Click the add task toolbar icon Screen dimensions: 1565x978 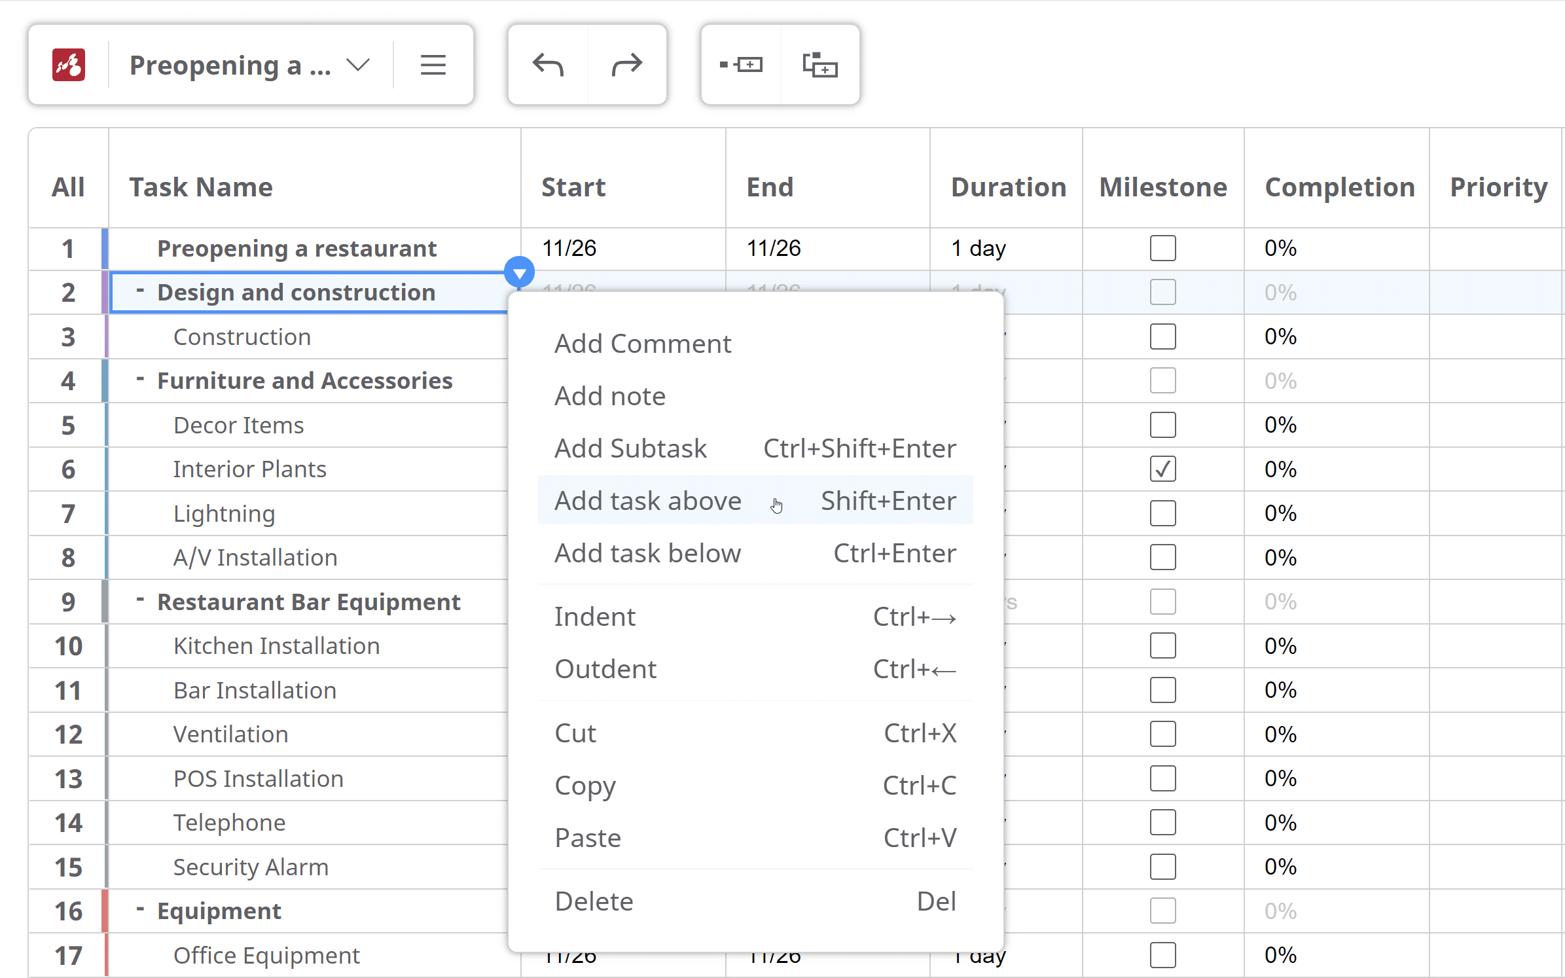(741, 65)
